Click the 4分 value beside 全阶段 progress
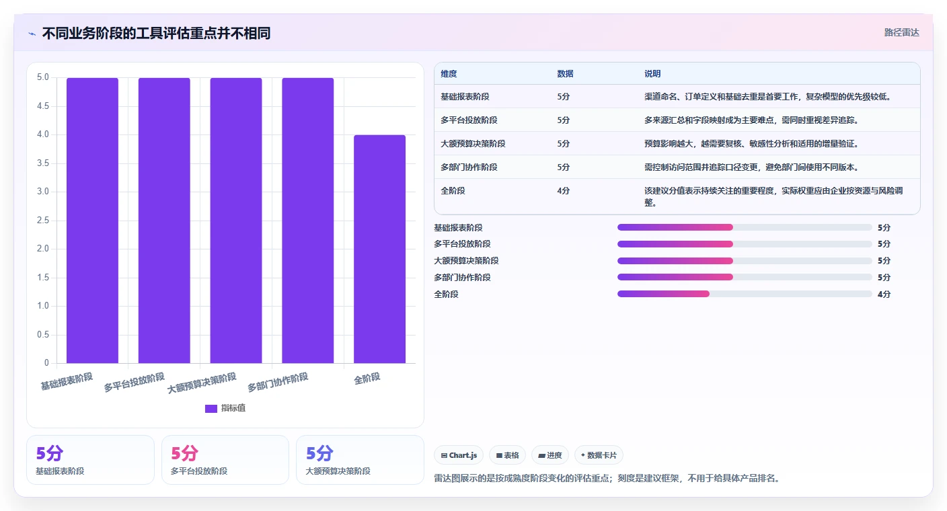947x511 pixels. [x=884, y=294]
